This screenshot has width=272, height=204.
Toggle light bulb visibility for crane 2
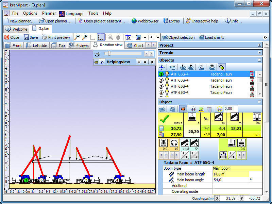point(167,80)
